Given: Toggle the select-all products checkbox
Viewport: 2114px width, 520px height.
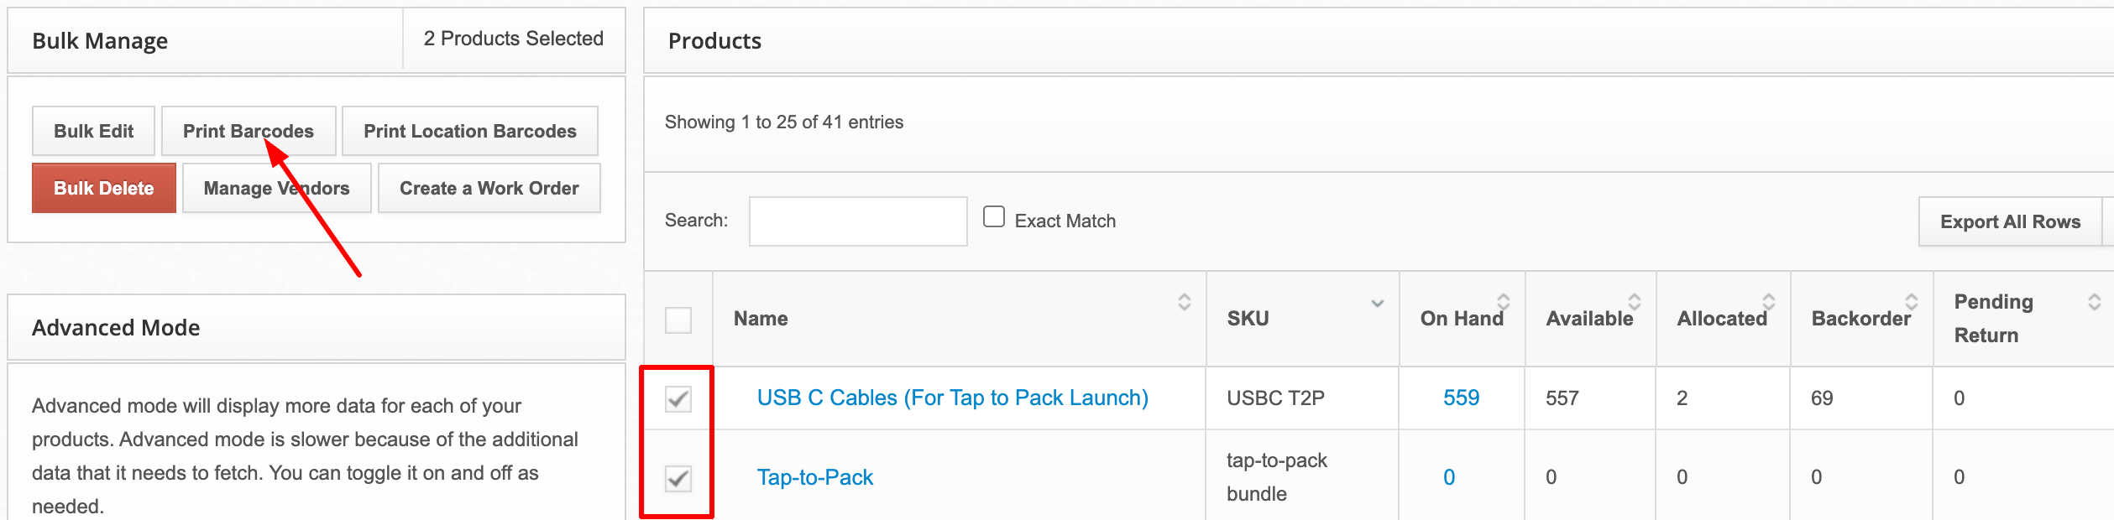Looking at the screenshot, I should 678,320.
